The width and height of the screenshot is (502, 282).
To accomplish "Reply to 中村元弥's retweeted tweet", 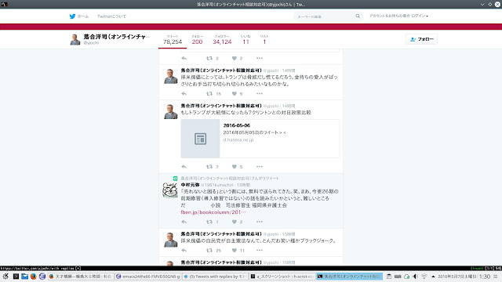I will [184, 222].
